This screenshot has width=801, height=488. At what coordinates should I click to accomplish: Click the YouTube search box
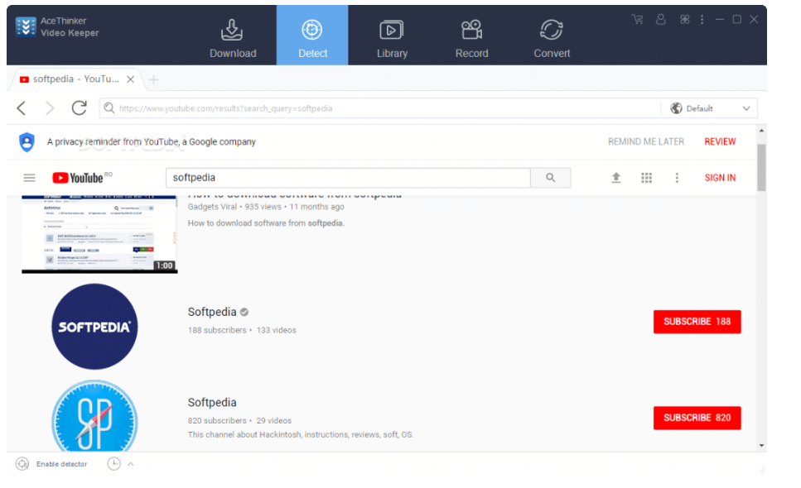348,178
